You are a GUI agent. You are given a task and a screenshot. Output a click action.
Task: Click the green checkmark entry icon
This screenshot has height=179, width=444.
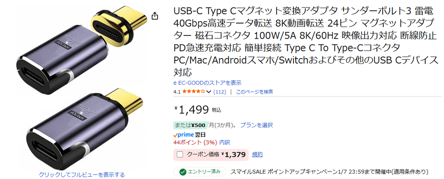coord(182,172)
